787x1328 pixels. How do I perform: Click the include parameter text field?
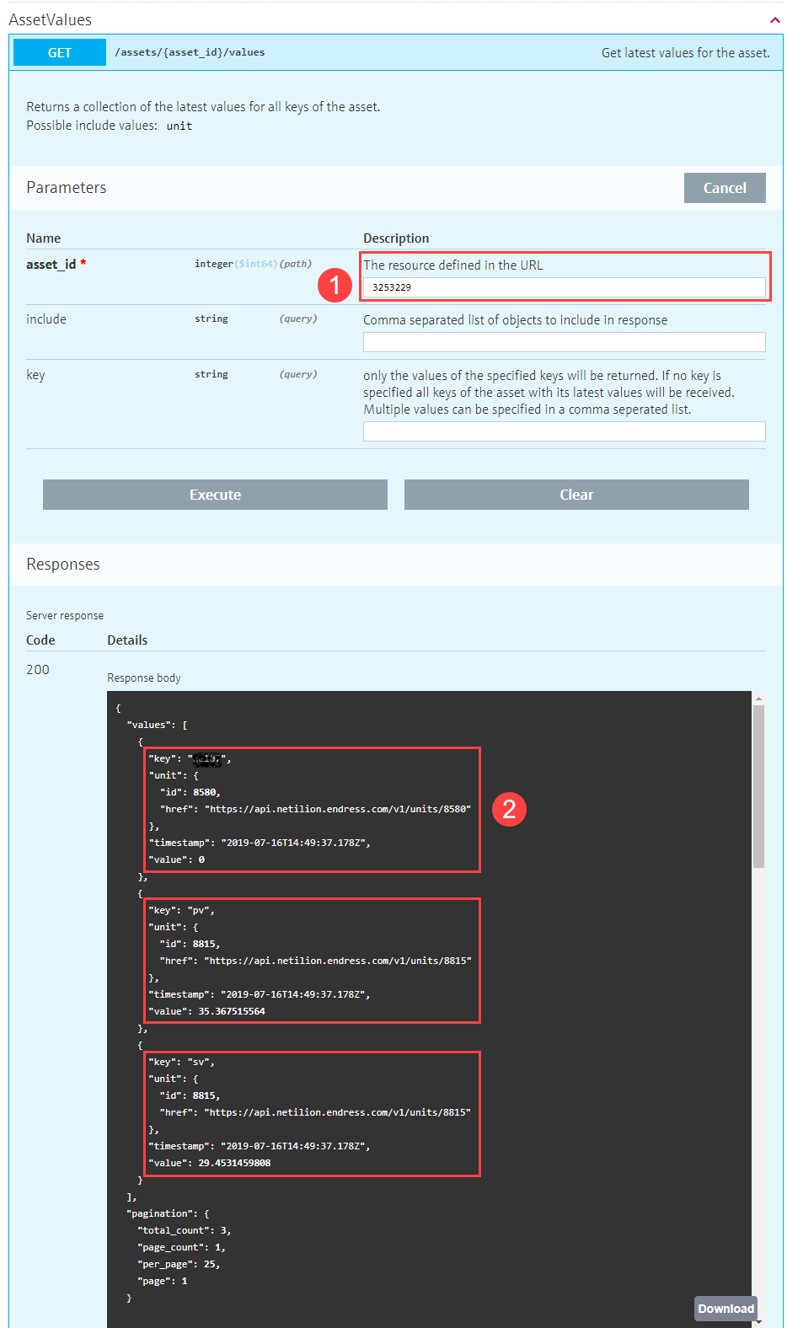click(x=564, y=342)
